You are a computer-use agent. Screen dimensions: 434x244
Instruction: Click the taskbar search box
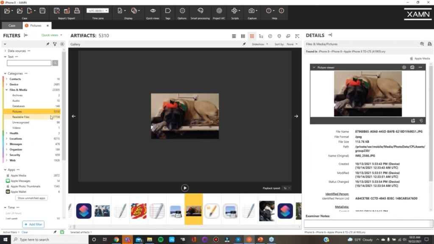(50, 240)
